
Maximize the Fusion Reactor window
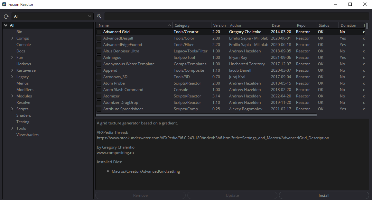tap(350, 4)
